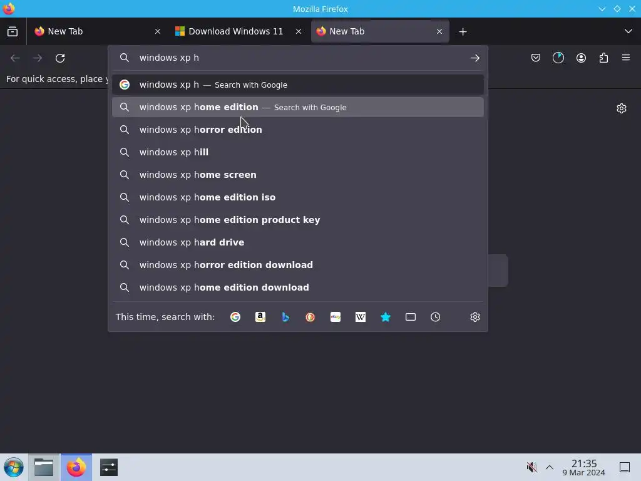Pick 'windows xp horror edition download' suggestion

pyautogui.click(x=297, y=265)
